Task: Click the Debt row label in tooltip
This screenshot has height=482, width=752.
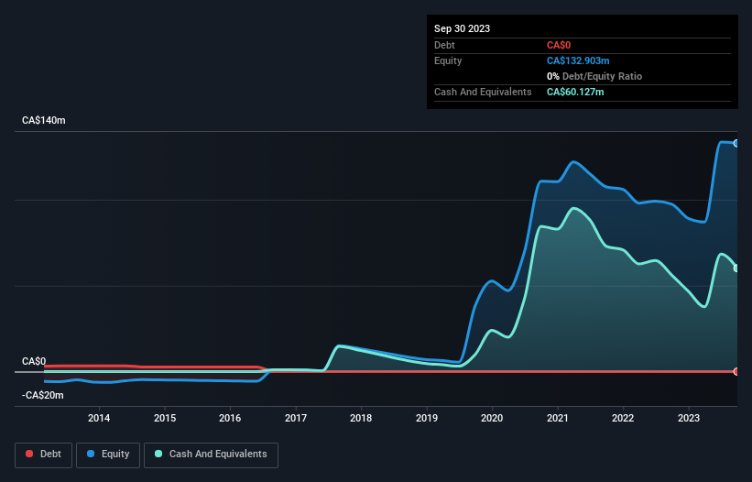Action: (444, 45)
